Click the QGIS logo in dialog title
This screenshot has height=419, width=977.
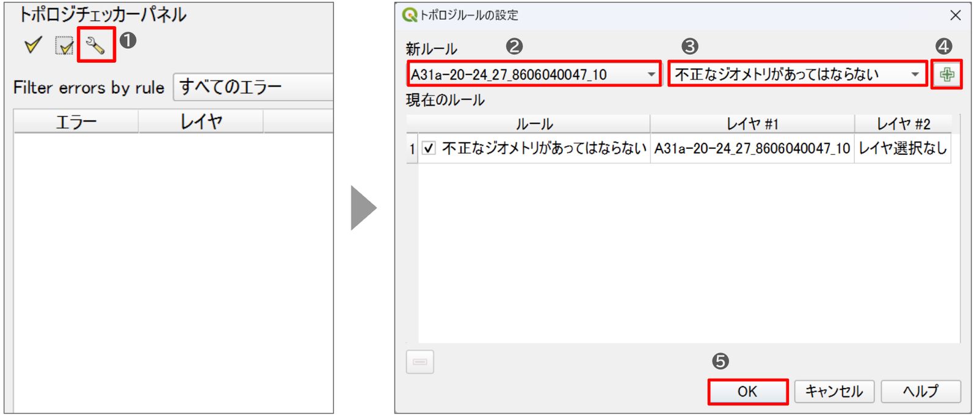pyautogui.click(x=409, y=15)
